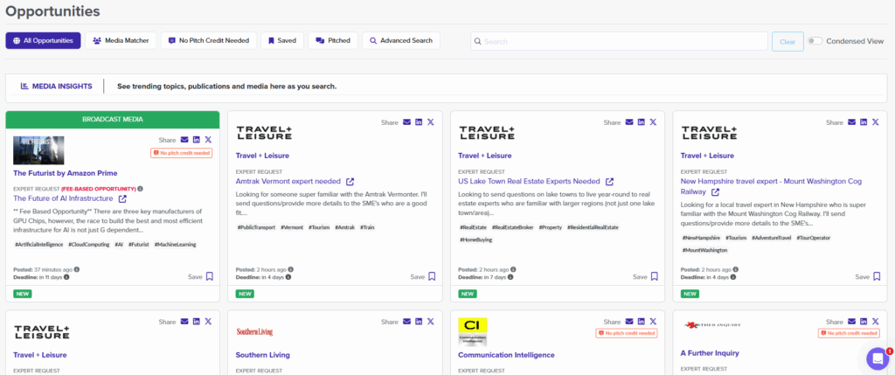895x375 pixels.
Task: Select the No Pitch Credit Needed filter
Action: coord(210,41)
